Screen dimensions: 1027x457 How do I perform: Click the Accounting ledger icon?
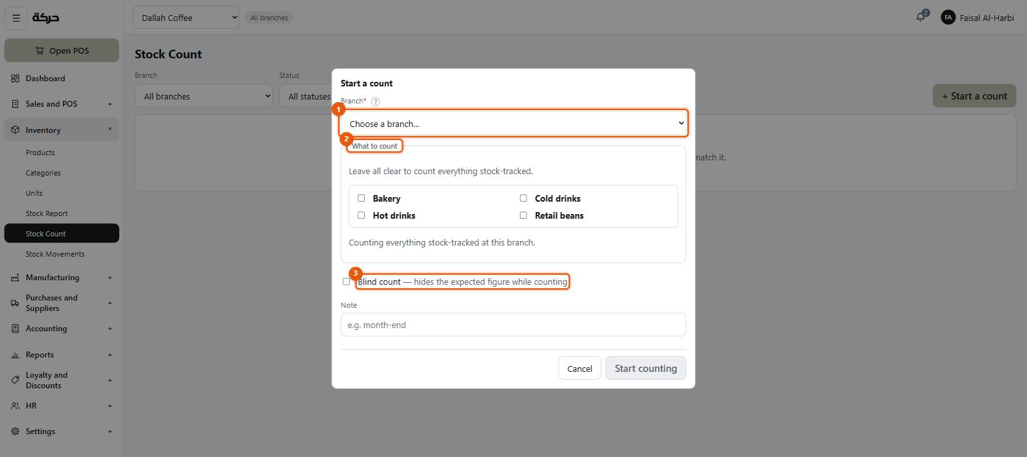15,329
